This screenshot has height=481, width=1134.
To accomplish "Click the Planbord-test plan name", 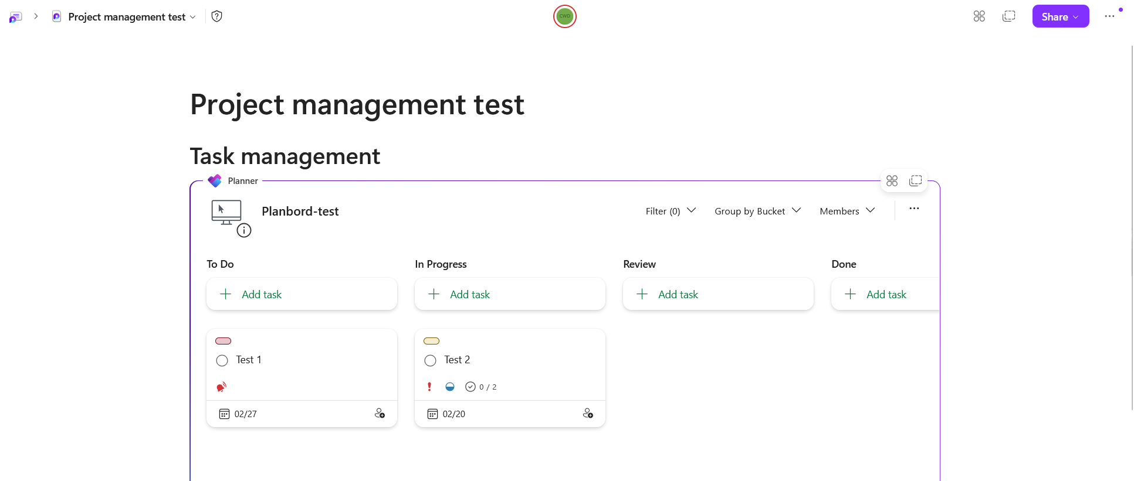I will (x=300, y=211).
